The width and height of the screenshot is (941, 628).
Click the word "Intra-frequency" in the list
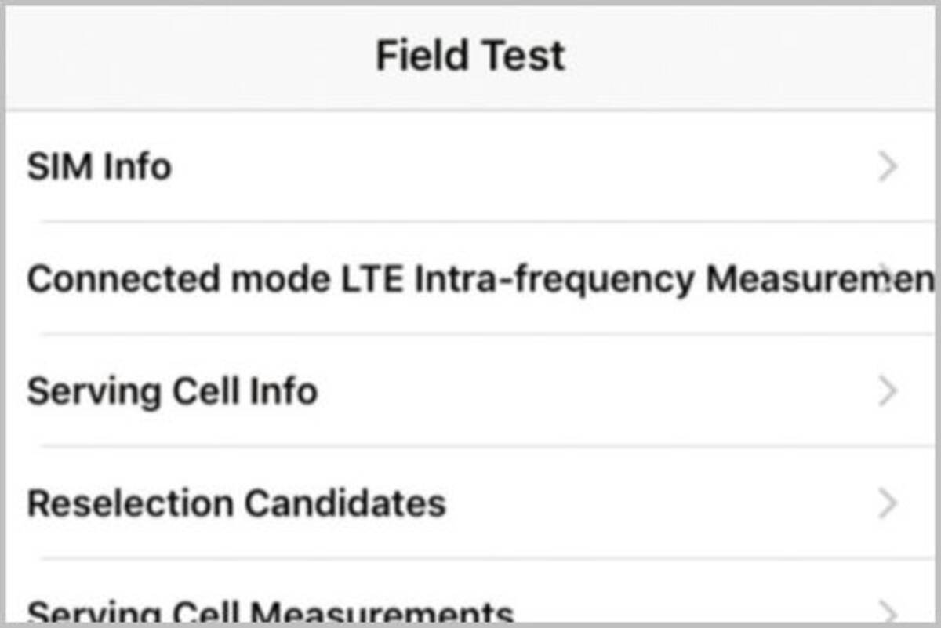554,279
